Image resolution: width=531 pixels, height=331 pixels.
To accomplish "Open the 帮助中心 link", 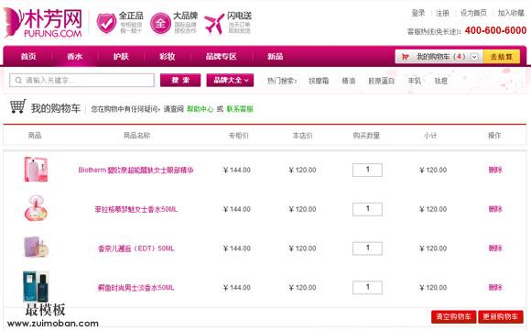I will pos(200,109).
